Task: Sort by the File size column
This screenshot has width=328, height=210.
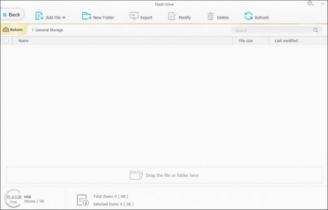Action: point(245,40)
